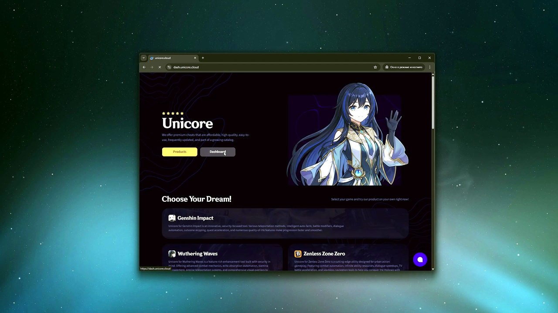Click the Wuthering Waves game icon
This screenshot has width=558, height=313.
(172, 253)
